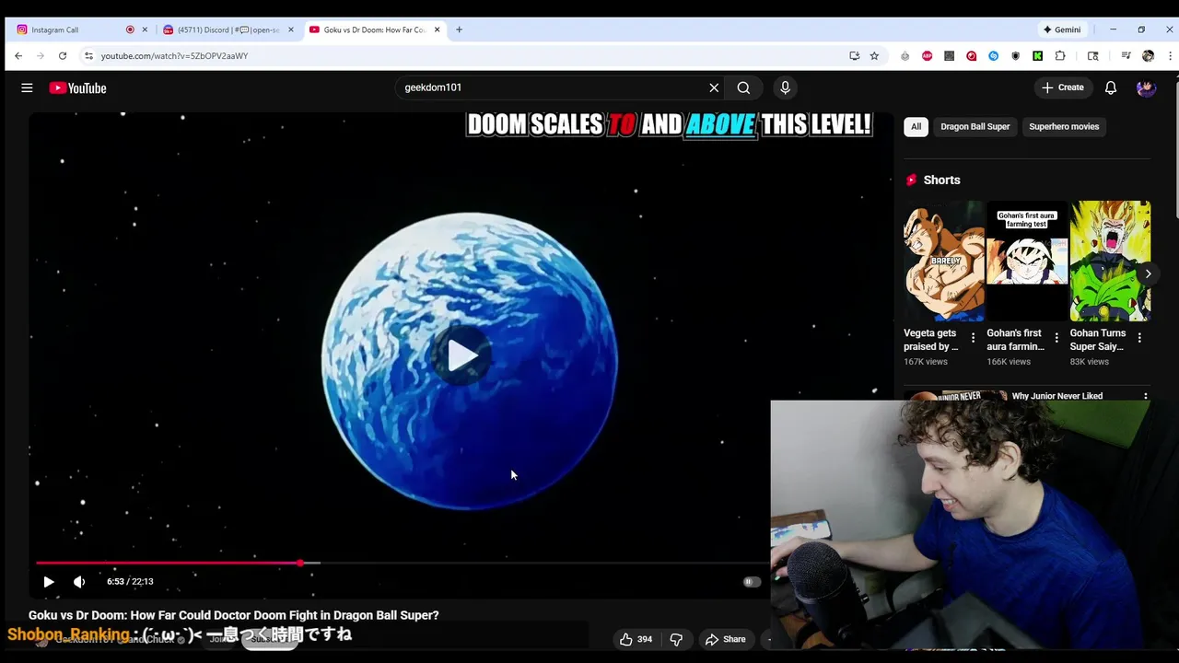The height and width of the screenshot is (663, 1179).
Task: Select the Superhero movies chip
Action: tap(1064, 126)
